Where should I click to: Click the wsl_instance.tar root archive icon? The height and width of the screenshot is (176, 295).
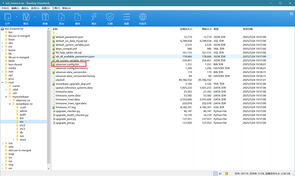pyautogui.click(x=3, y=29)
